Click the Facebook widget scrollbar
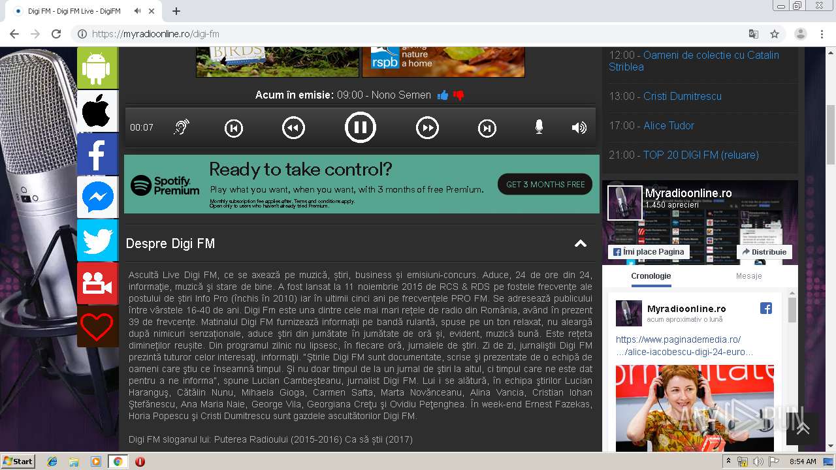 point(792,311)
